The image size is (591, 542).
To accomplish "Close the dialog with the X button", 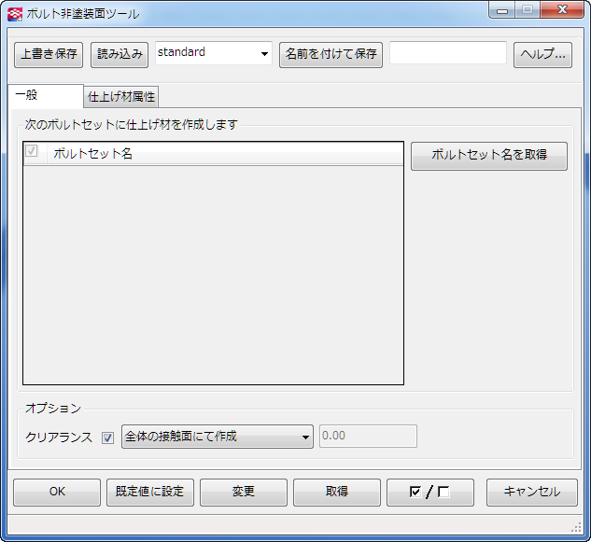I will click(x=562, y=9).
